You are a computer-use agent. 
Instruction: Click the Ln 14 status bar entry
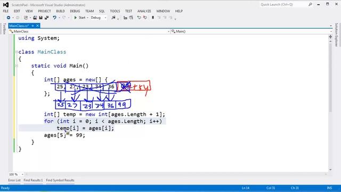coord(246,188)
